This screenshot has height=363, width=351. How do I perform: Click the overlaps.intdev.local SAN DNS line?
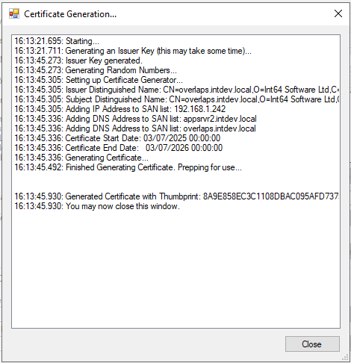(135, 128)
